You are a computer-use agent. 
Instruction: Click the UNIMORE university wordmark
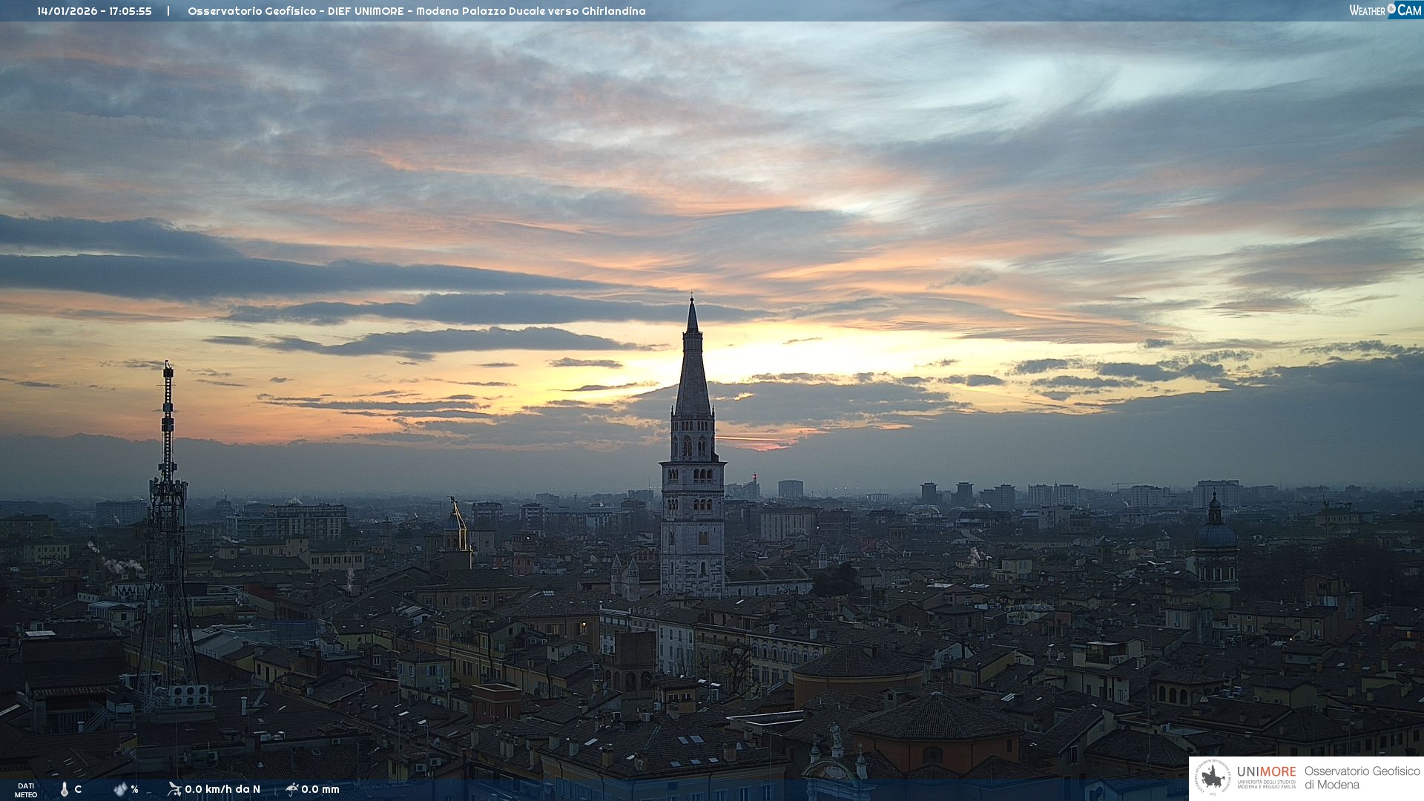(1266, 772)
